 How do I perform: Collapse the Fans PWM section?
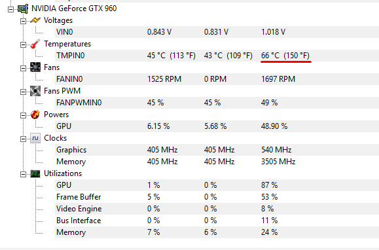click(23, 92)
